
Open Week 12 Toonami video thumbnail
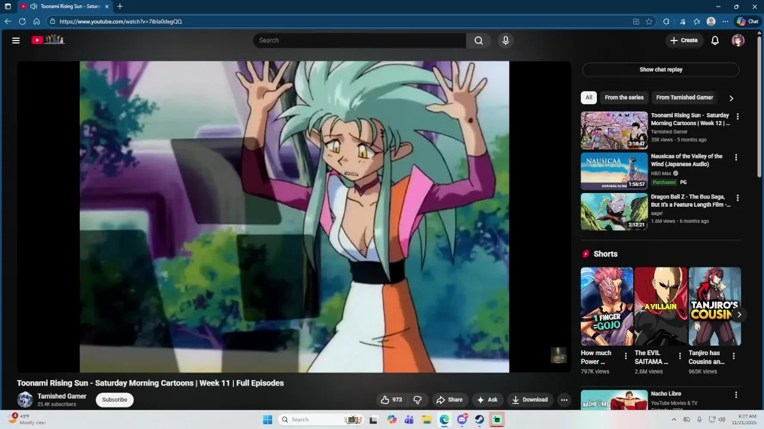pyautogui.click(x=614, y=130)
